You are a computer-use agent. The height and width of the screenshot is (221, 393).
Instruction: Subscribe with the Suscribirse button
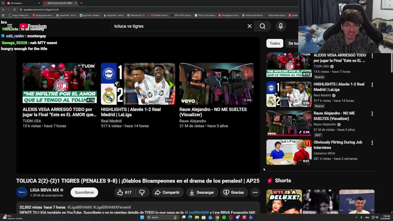click(x=84, y=192)
